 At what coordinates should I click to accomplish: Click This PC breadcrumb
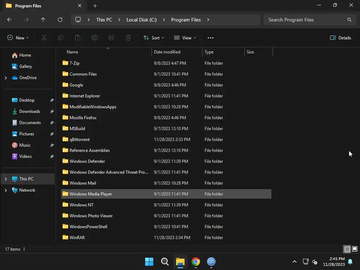pos(104,20)
